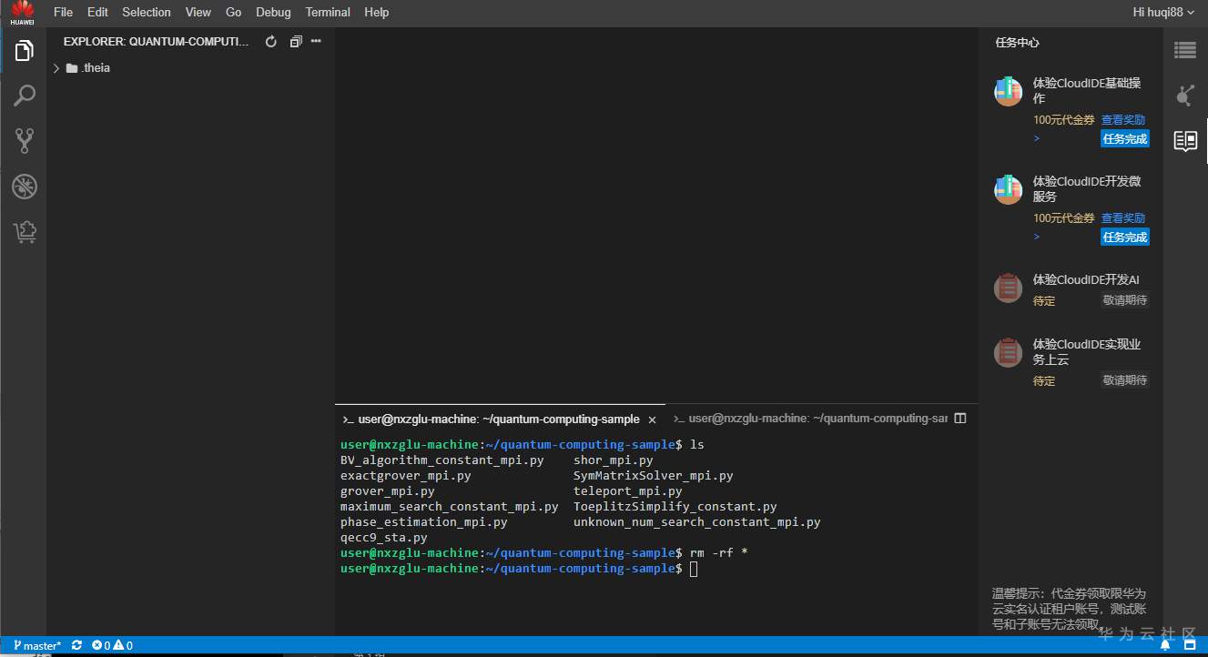Click 任务完成 button for CloudIDE开发微服务
Screen dimensions: 1208x657
1124,238
